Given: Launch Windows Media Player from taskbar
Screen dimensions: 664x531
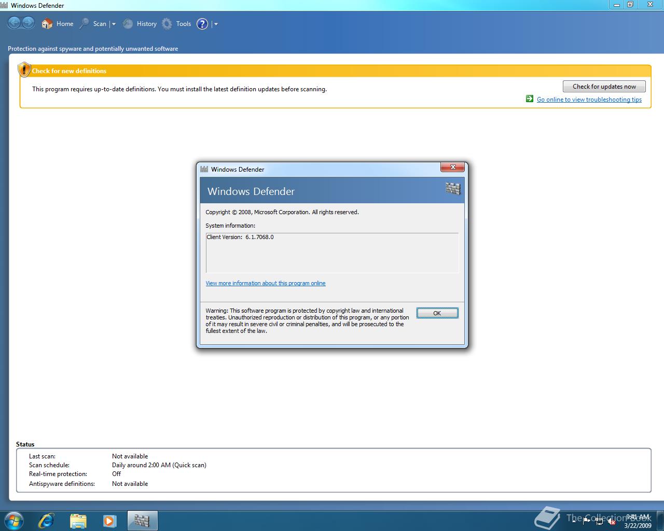Looking at the screenshot, I should 109,521.
